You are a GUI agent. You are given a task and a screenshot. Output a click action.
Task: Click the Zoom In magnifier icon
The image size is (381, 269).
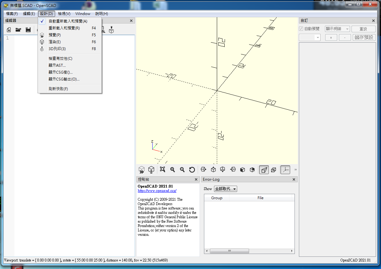pos(172,169)
